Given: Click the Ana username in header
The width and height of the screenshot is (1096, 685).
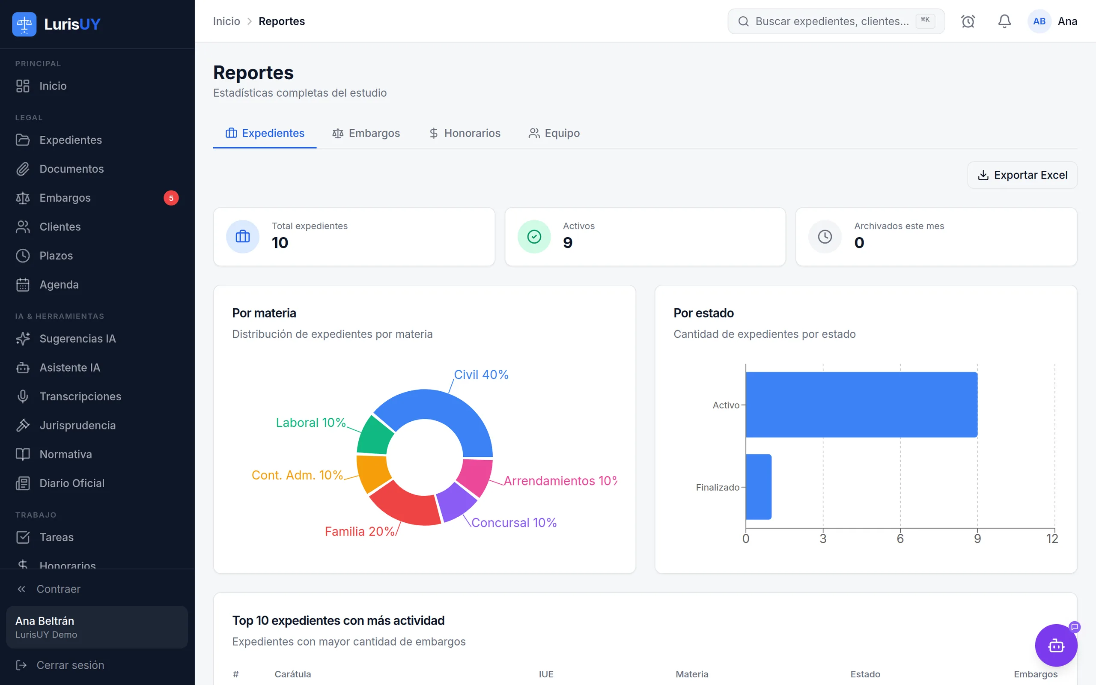Looking at the screenshot, I should [1067, 21].
